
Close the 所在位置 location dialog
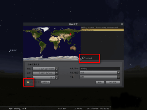122,24
